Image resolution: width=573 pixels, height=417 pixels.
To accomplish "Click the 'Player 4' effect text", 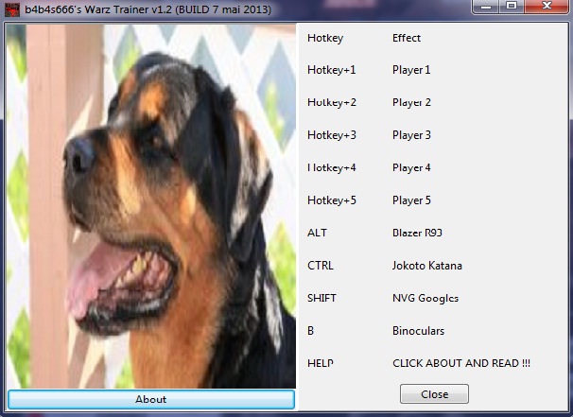I will [x=411, y=167].
